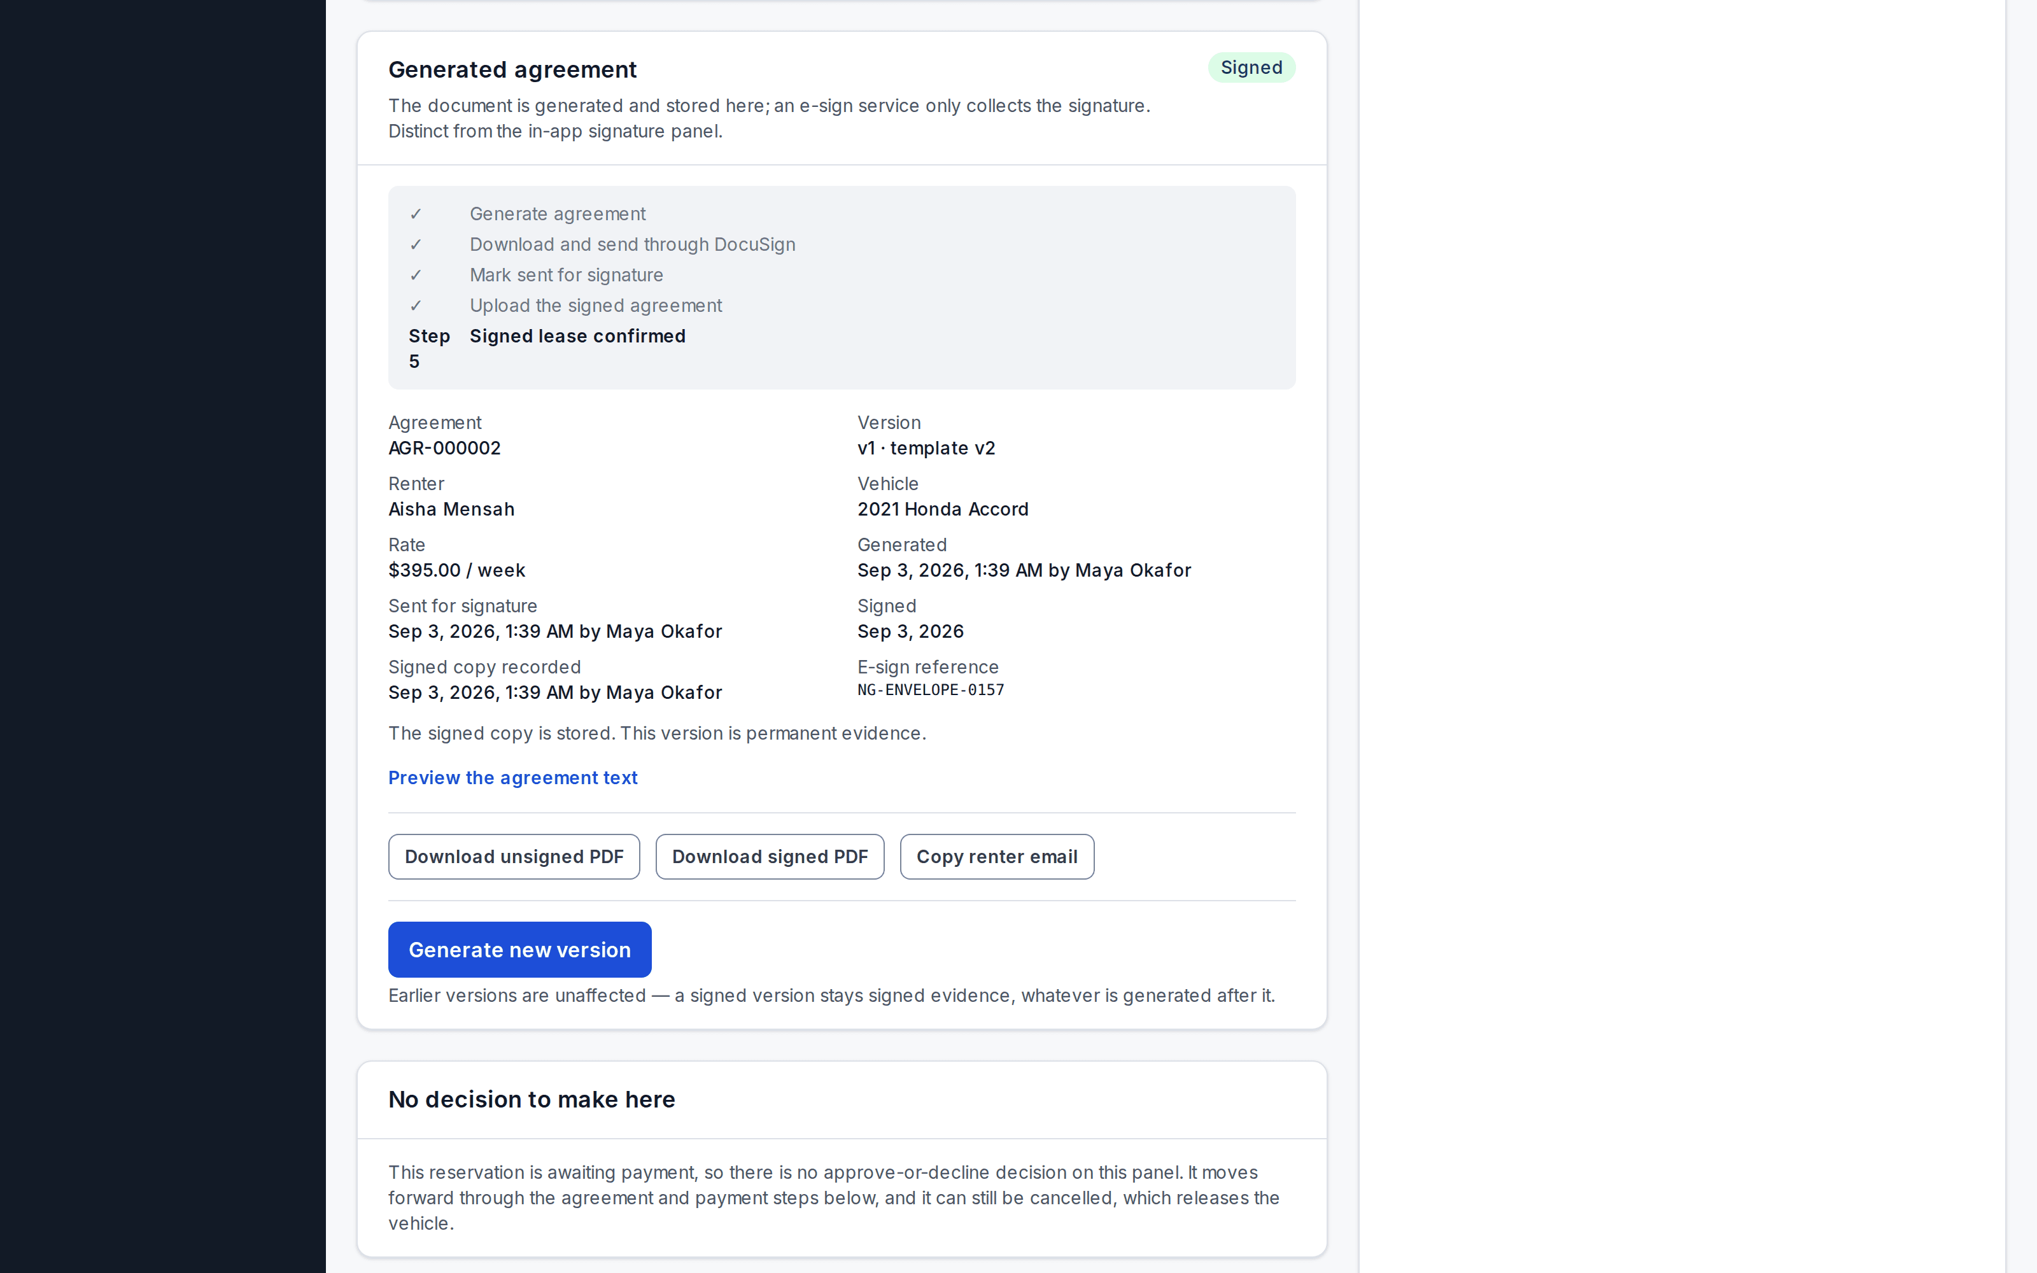This screenshot has height=1273, width=2037.
Task: Download the unsigned PDF
Action: pos(514,856)
